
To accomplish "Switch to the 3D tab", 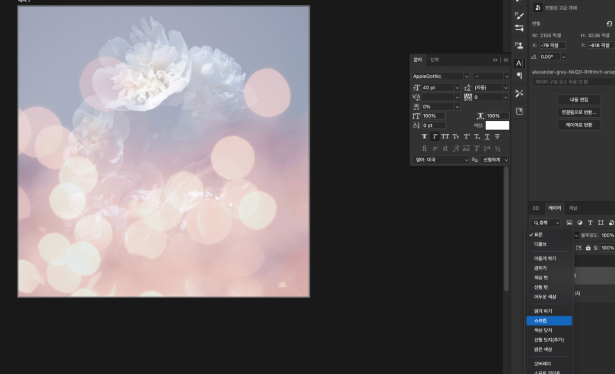I will [536, 208].
